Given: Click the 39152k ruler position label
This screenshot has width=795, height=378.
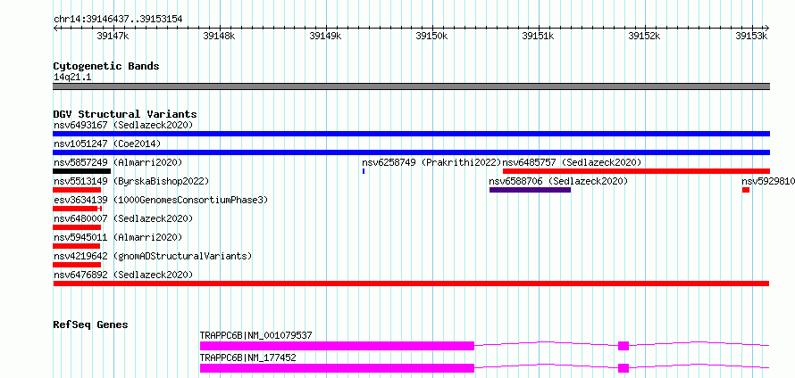Looking at the screenshot, I should 644,36.
